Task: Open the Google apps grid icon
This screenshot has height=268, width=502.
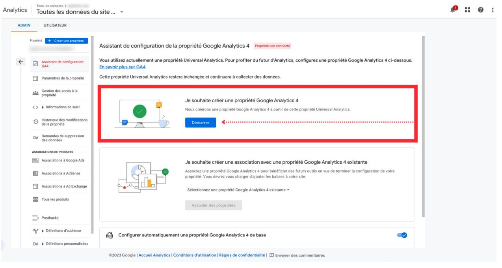Action: 468,10
